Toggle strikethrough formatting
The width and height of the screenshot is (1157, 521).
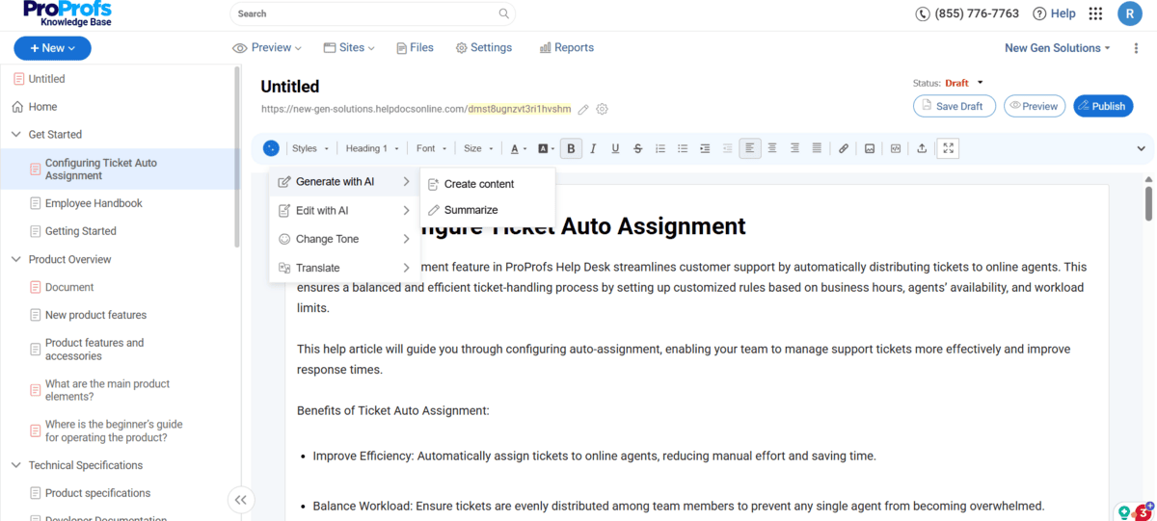coord(637,148)
